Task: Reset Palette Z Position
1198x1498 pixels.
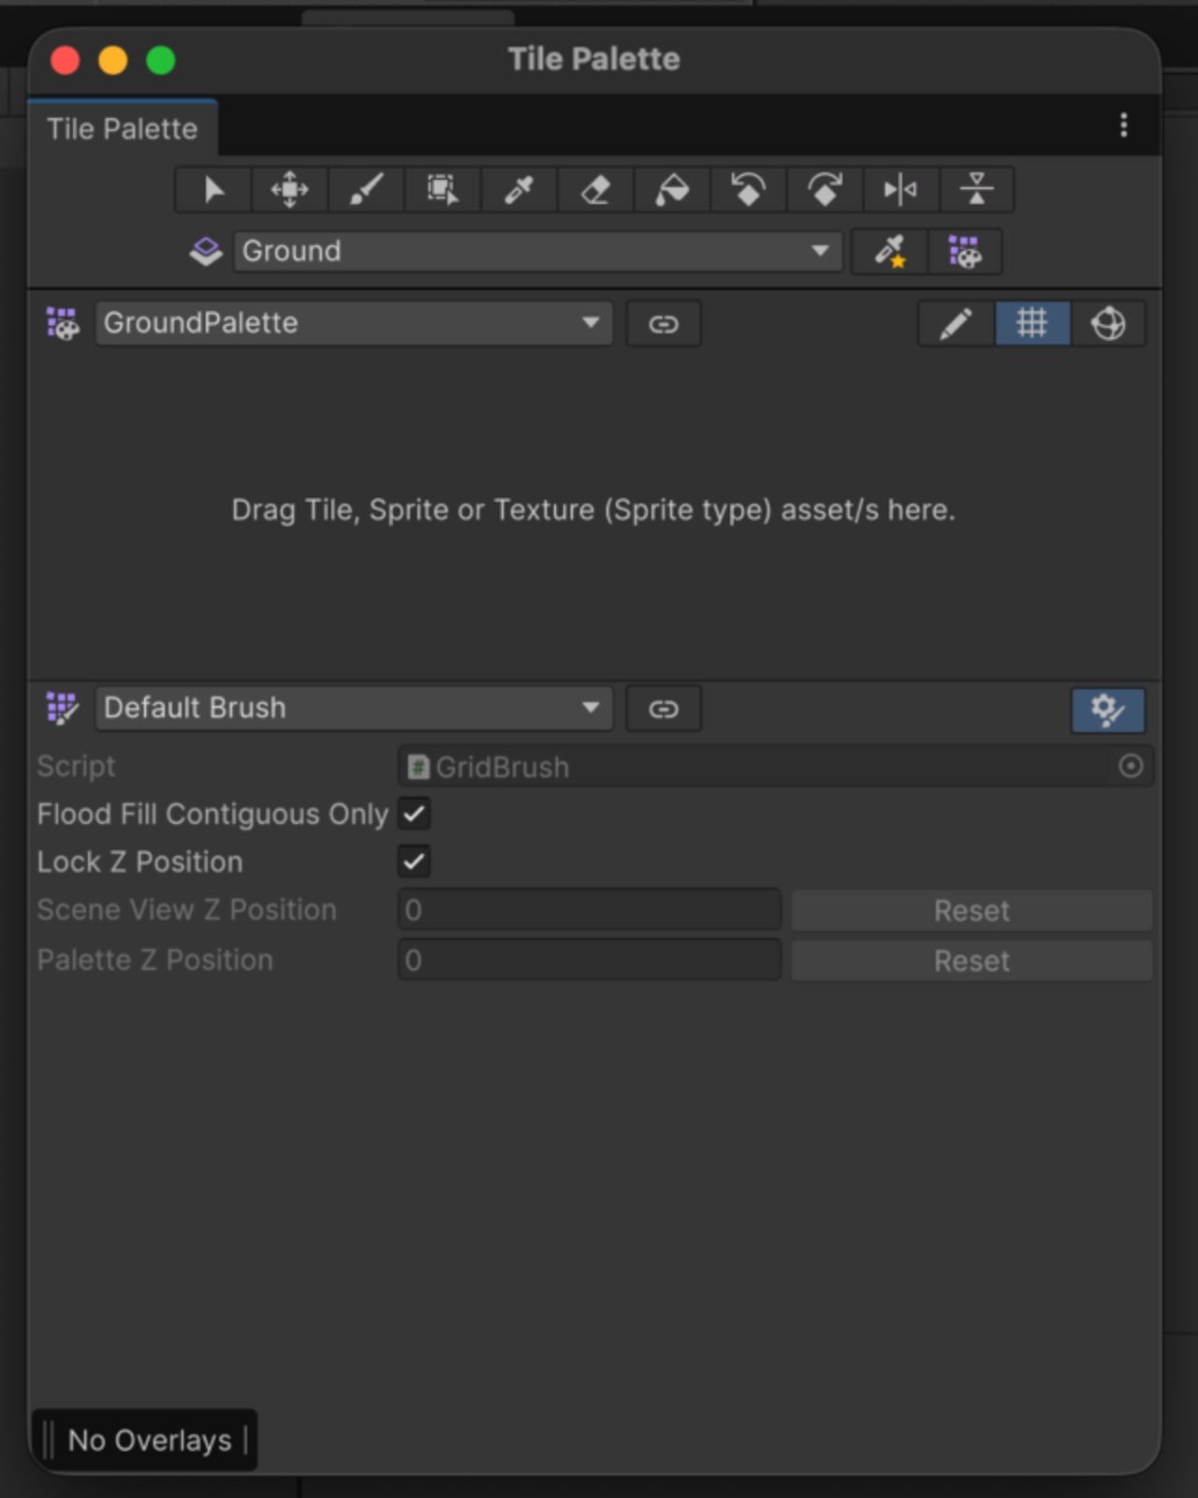Action: pos(972,961)
